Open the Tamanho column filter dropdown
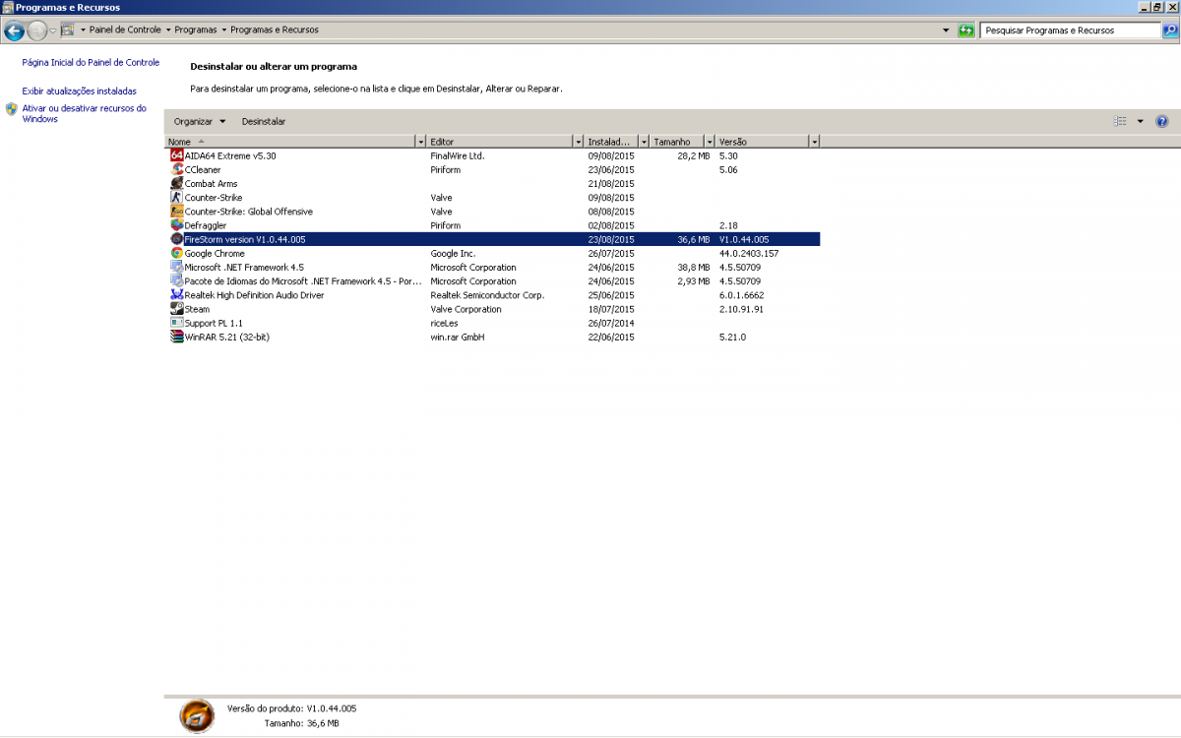The image size is (1181, 738). click(709, 142)
